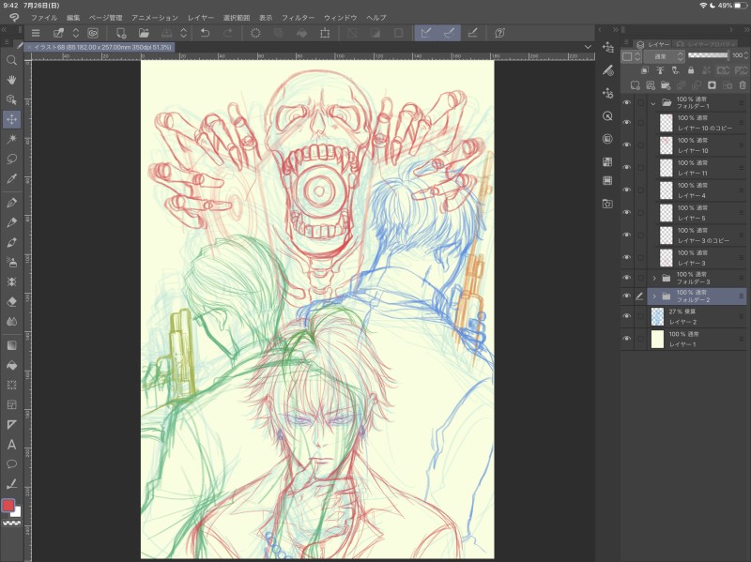Choose the Eyedropper tool
This screenshot has height=562, width=751.
tap(12, 177)
